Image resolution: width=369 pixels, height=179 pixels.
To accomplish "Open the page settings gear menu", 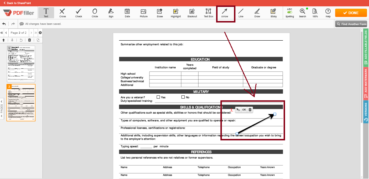I will [40, 33].
